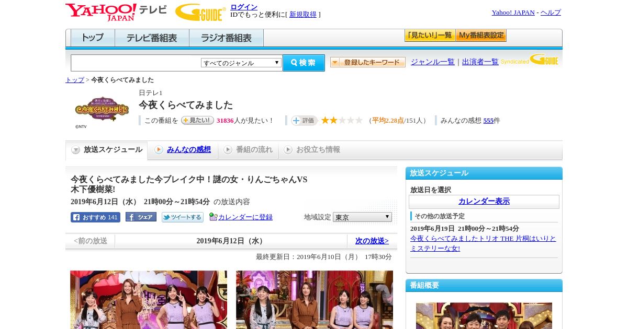Screen dimensions: 628x329
Task: Click the トップ breadcrumb link
Action: tap(75, 80)
